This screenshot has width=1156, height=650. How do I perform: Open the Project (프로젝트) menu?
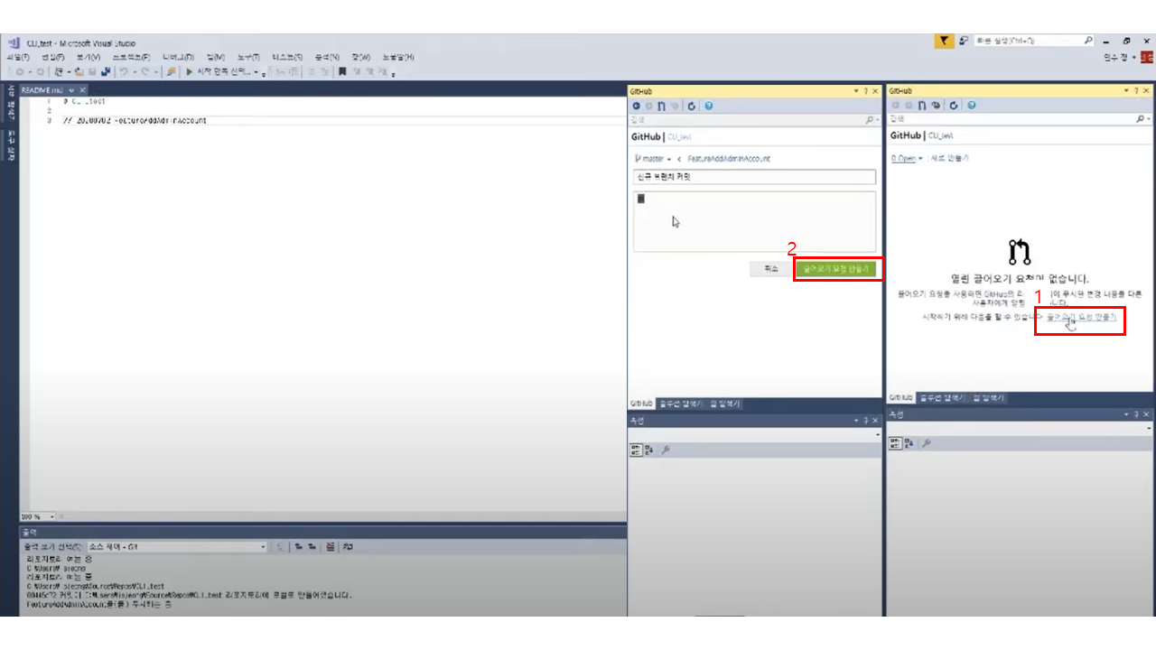[132, 57]
